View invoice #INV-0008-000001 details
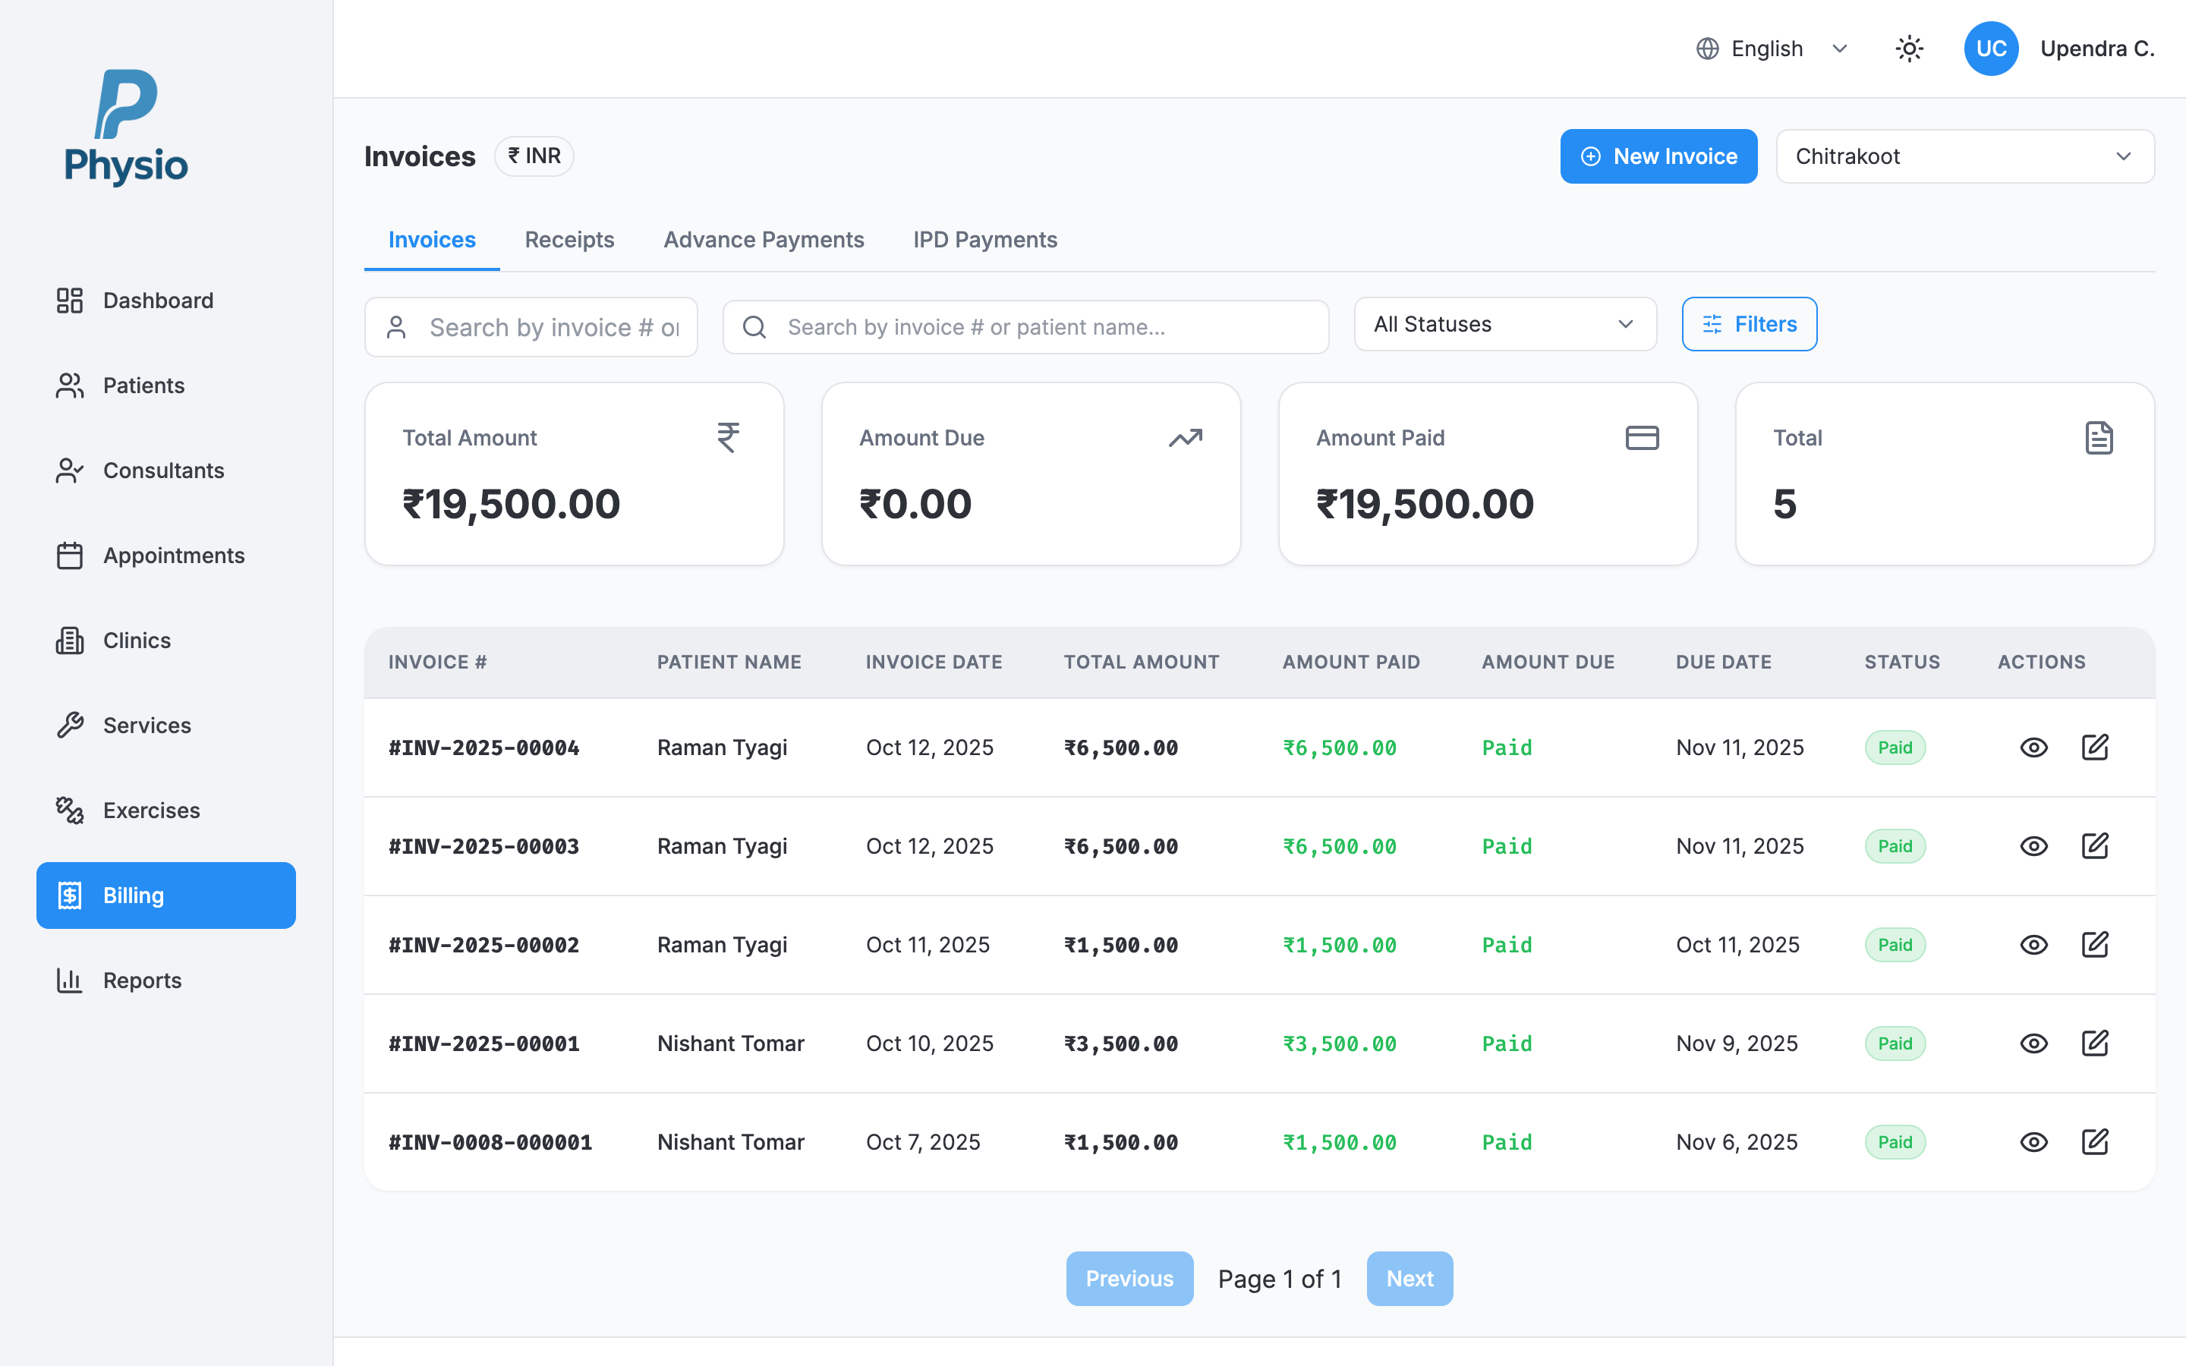This screenshot has width=2186, height=1366. tap(2034, 1141)
